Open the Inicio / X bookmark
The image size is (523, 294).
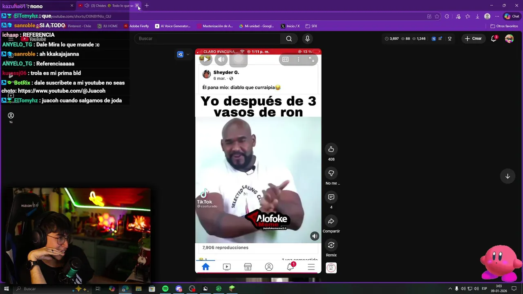[x=290, y=26]
